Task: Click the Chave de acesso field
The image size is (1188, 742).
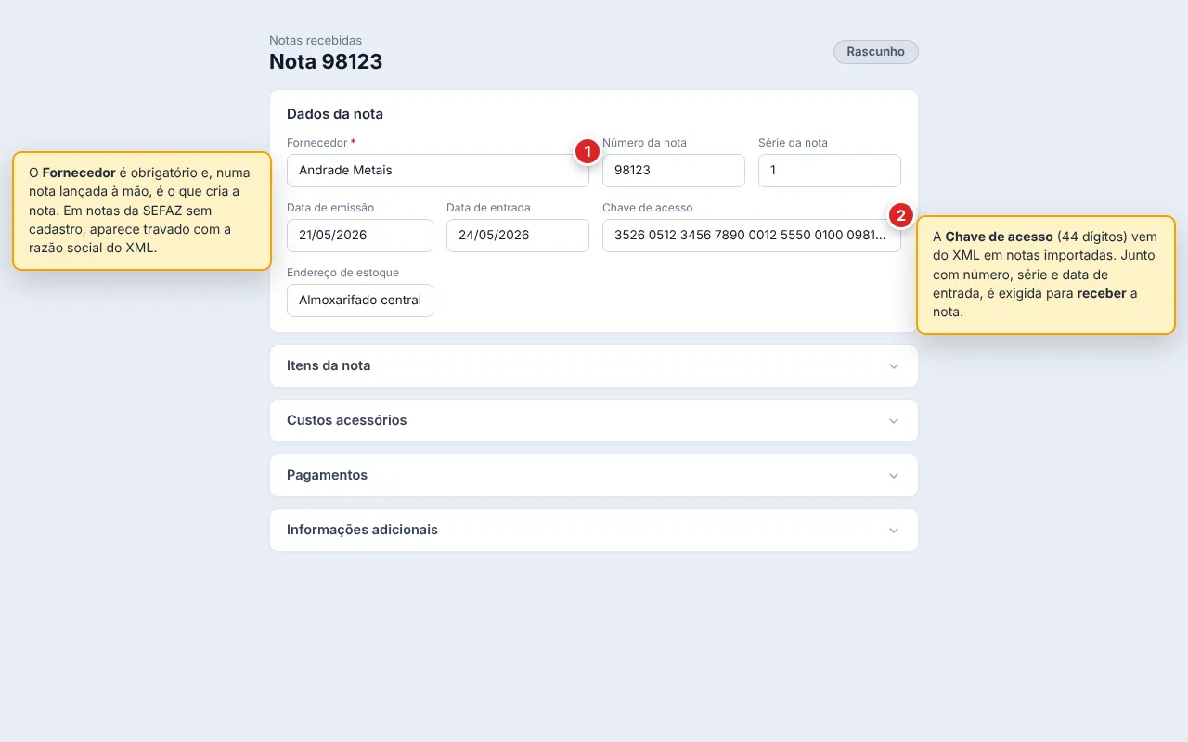Action: pyautogui.click(x=752, y=236)
